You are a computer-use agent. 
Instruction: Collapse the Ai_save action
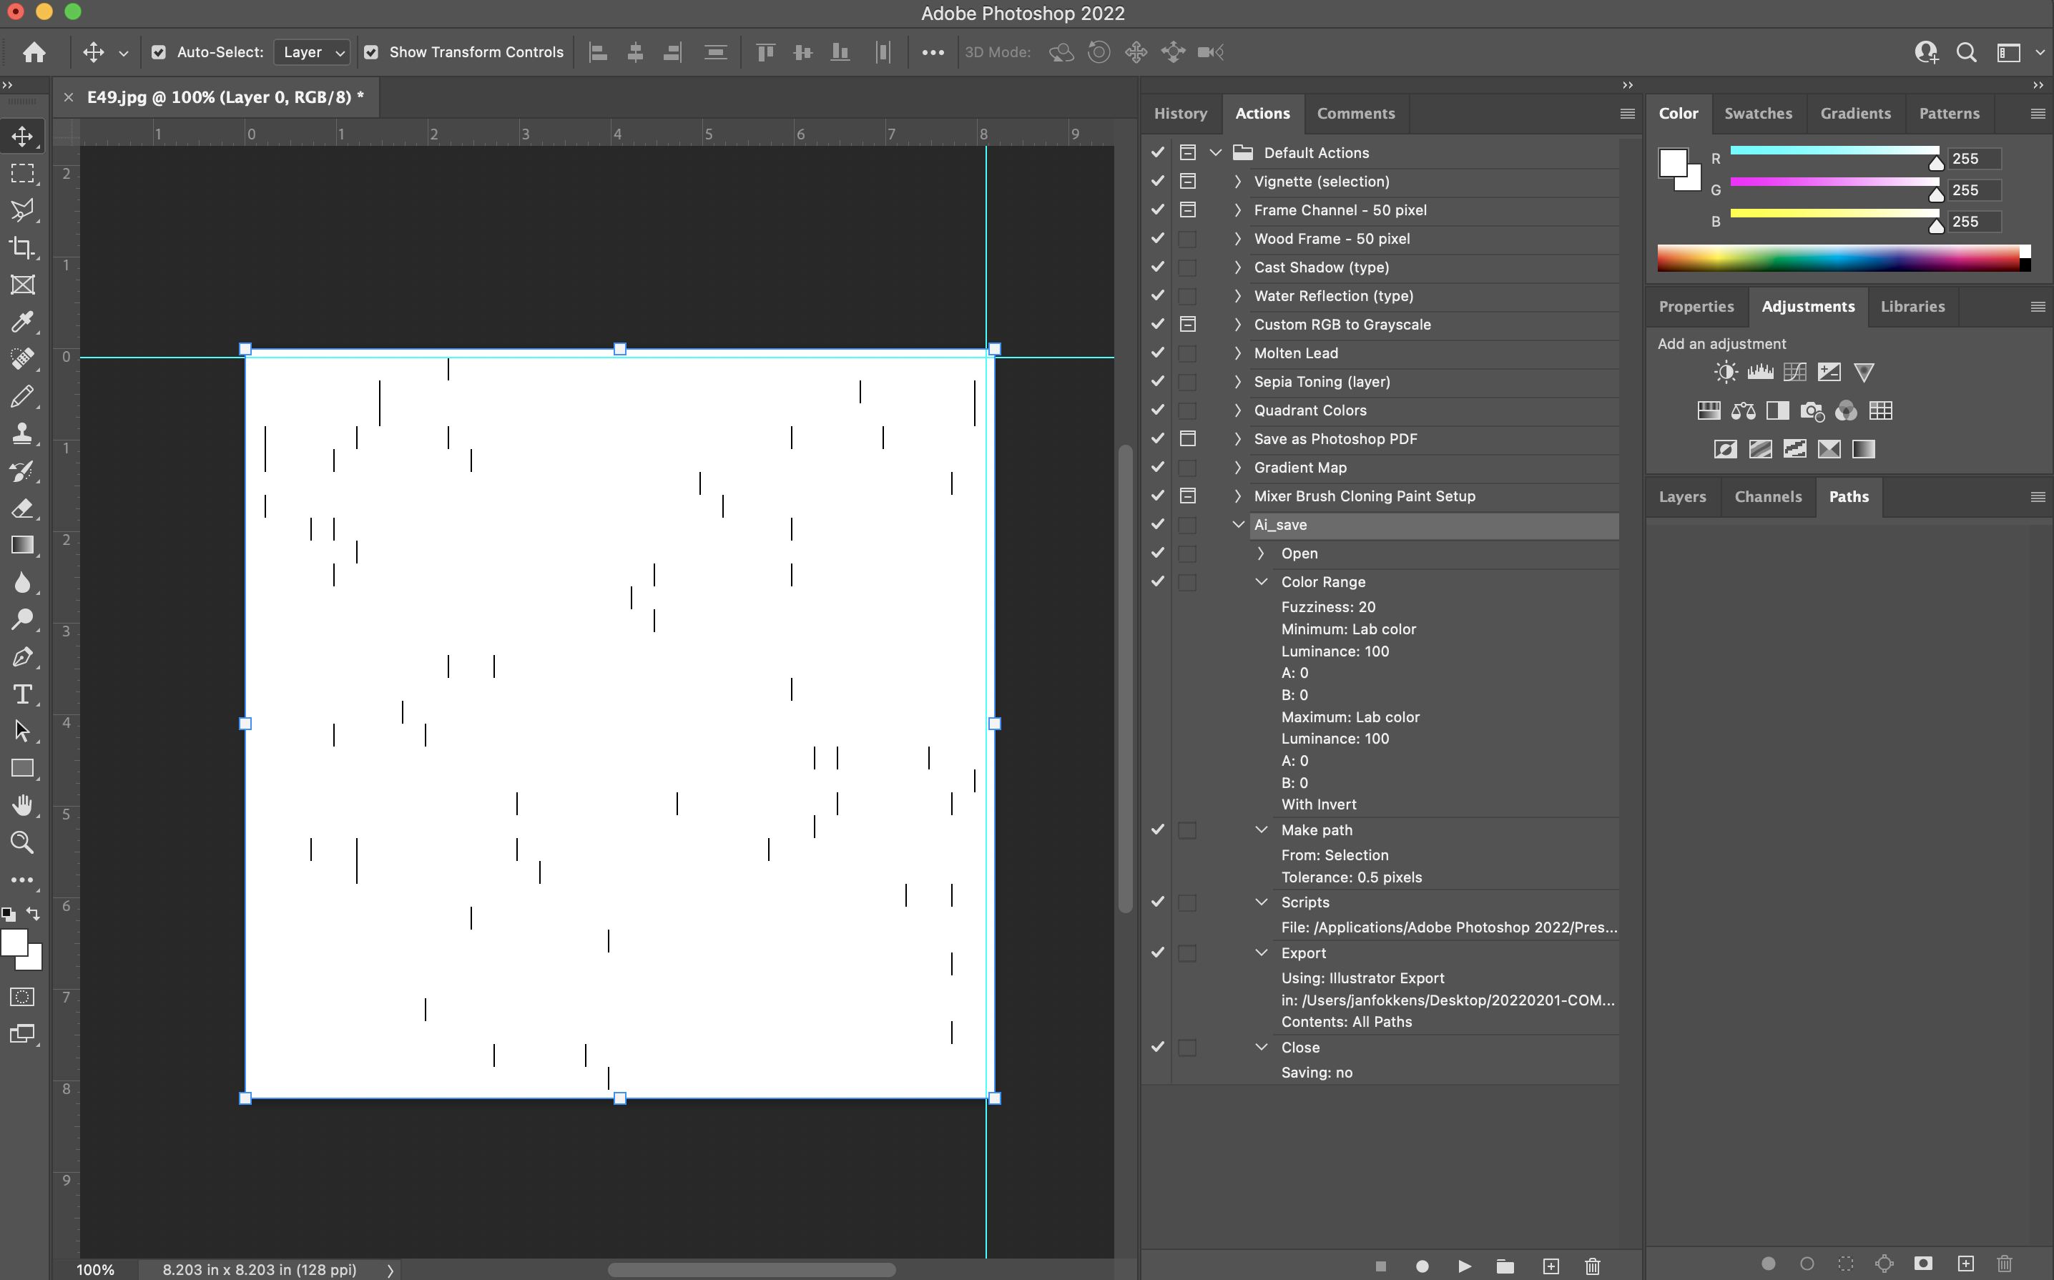click(1239, 525)
